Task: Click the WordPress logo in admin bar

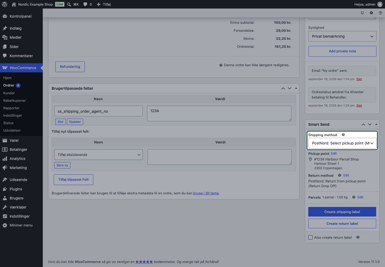Action: pyautogui.click(x=5, y=4)
